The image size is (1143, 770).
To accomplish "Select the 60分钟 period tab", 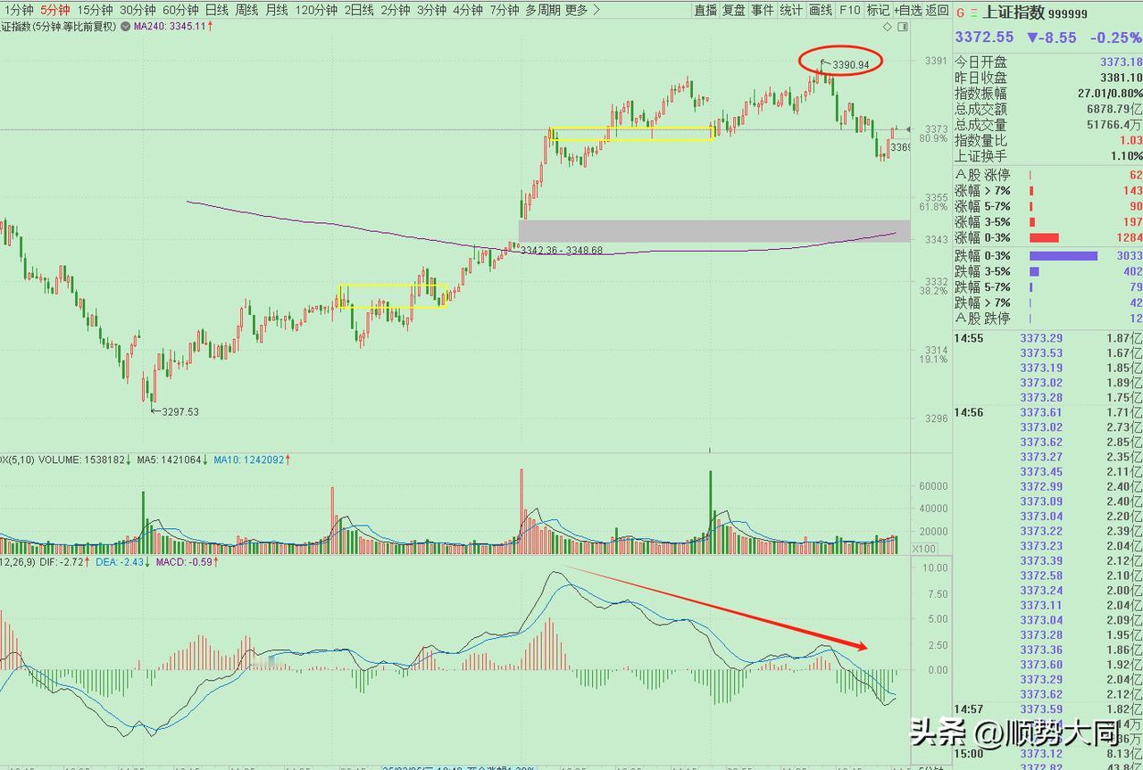I will click(x=180, y=10).
